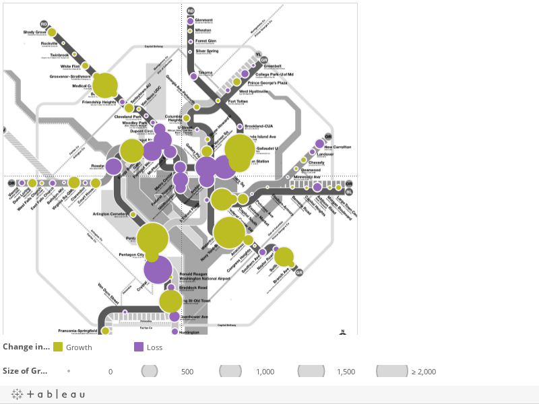The width and height of the screenshot is (539, 404).
Task: Click the large green bubble near Medical Center
Action: click(105, 86)
